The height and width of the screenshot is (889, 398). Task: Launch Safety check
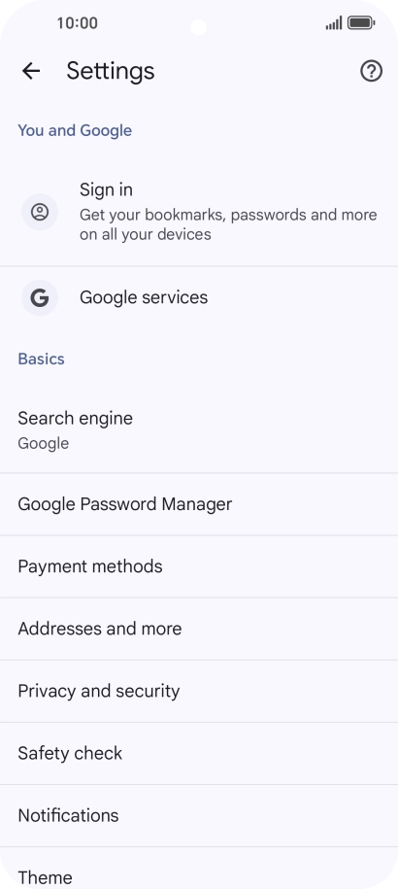pos(199,754)
